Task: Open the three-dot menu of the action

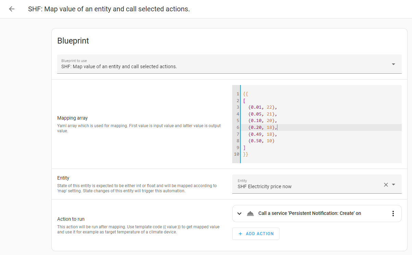Action: (393, 214)
